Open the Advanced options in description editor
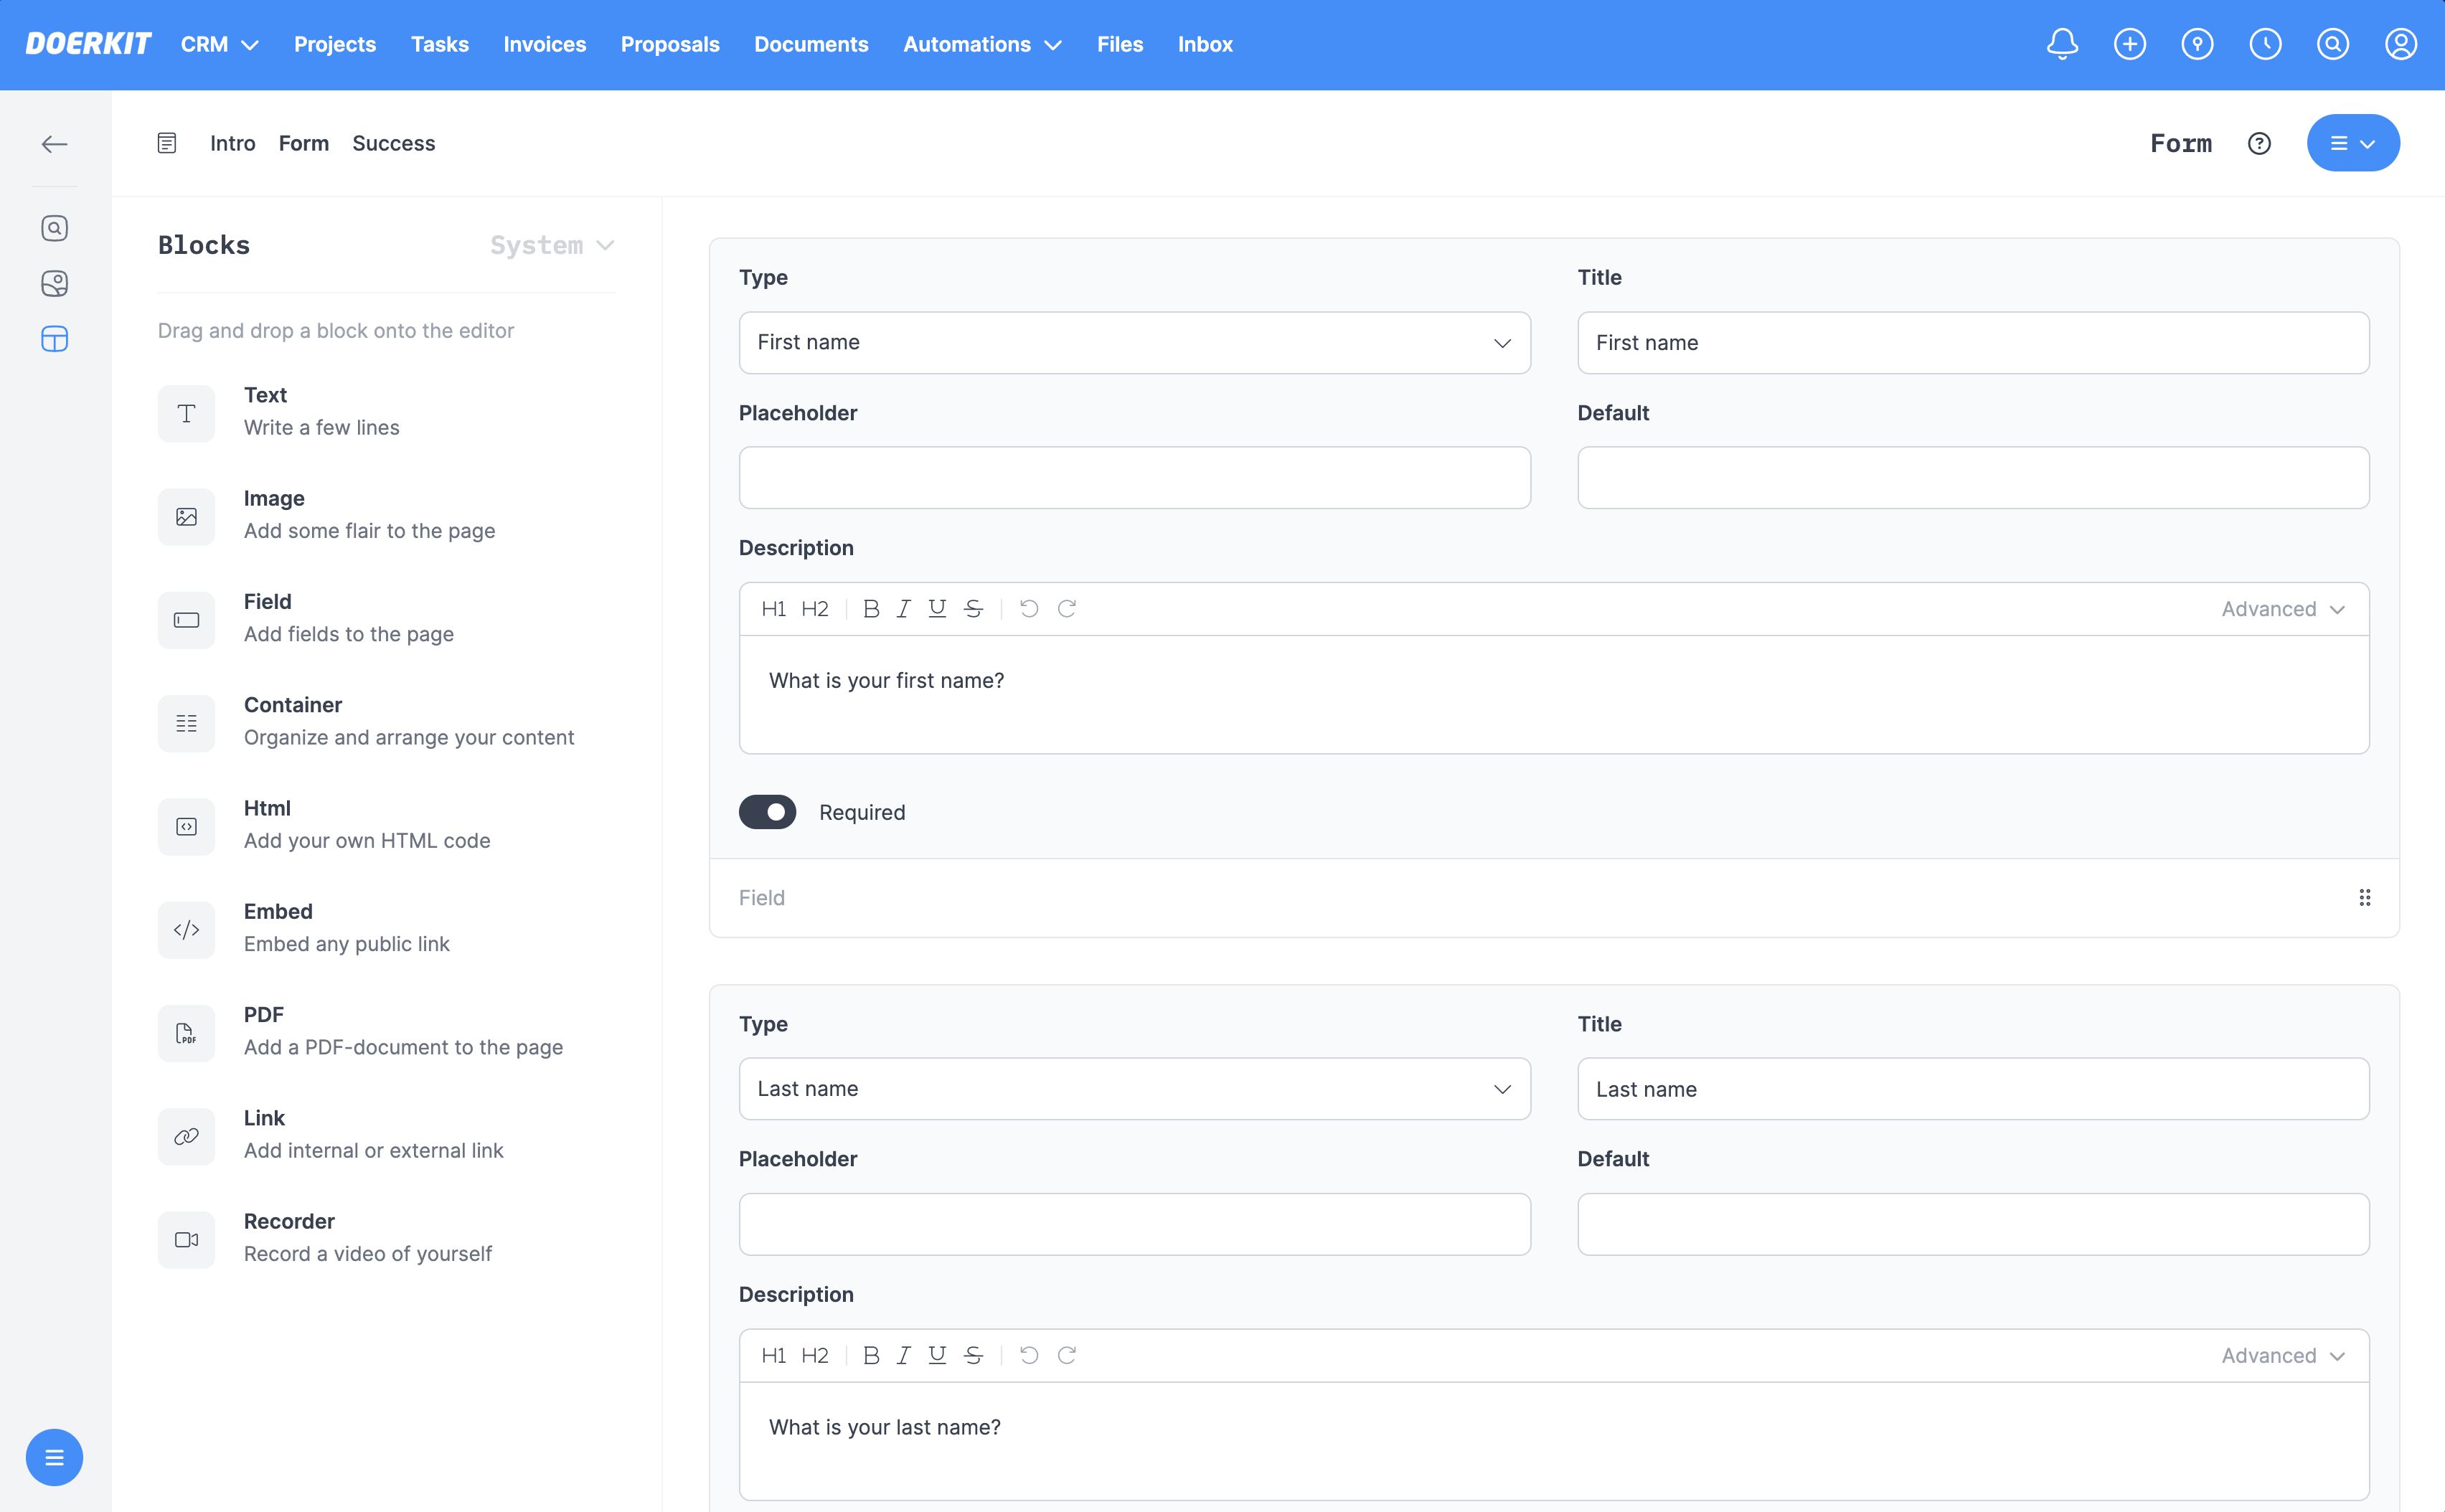2445x1512 pixels. tap(2284, 608)
